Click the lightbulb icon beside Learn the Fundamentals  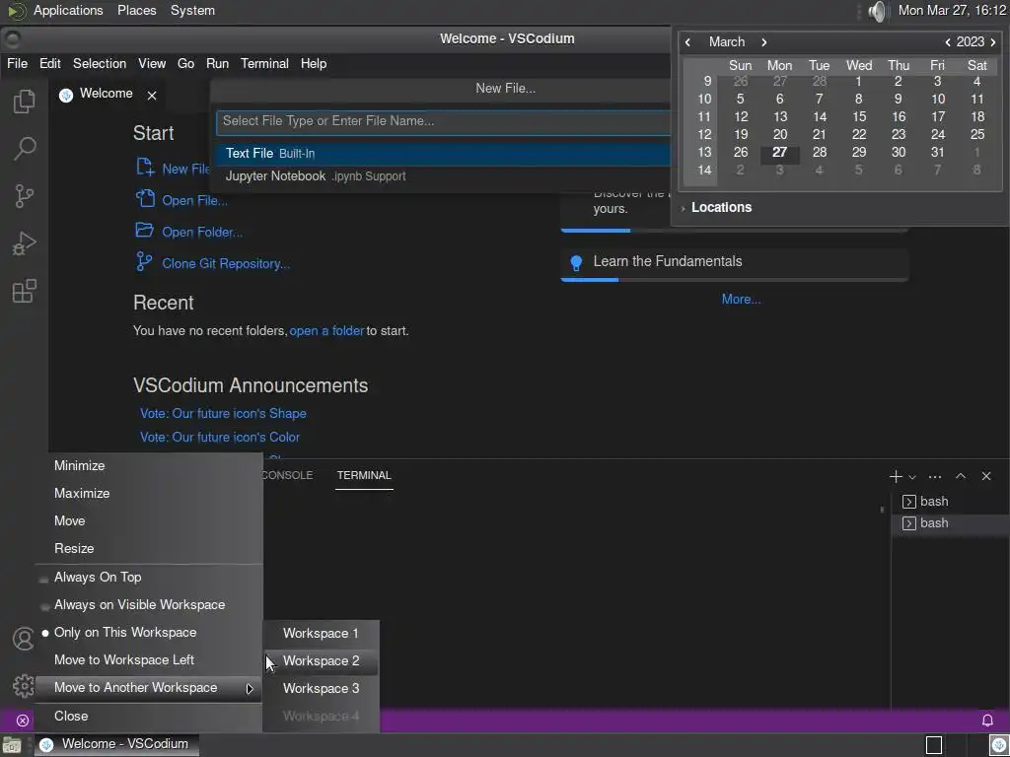click(x=576, y=262)
